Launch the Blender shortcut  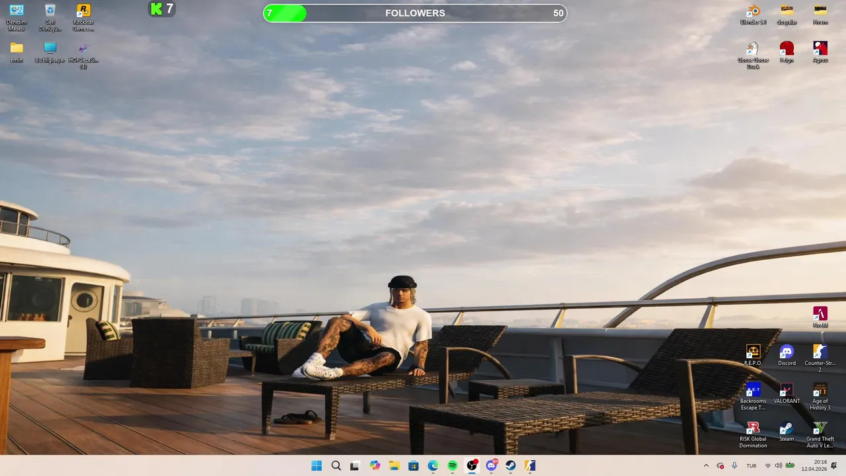[x=753, y=15]
